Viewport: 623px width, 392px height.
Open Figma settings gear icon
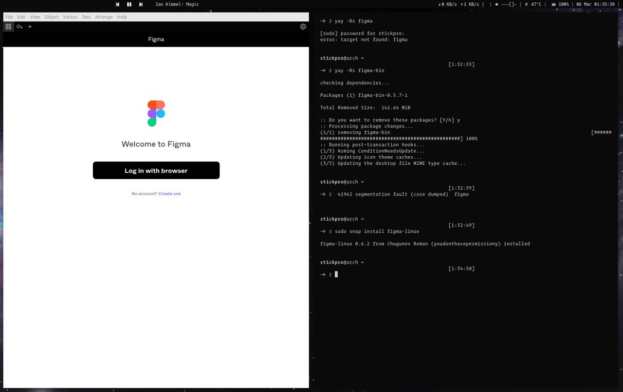(303, 27)
